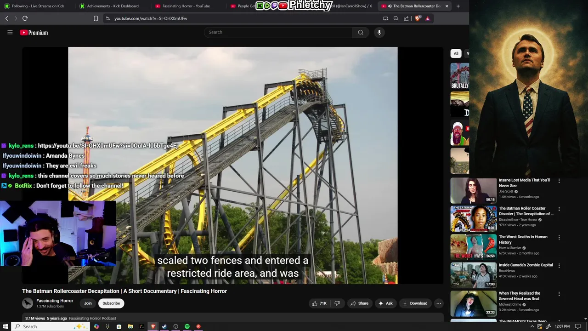
Task: Click "Don't forget to follow the channel!" message
Action: [79, 186]
